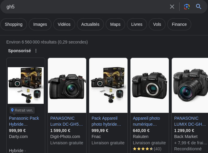Open the Panasonic Pack Hybride Darty link
This screenshot has width=208, height=153.
click(x=24, y=121)
